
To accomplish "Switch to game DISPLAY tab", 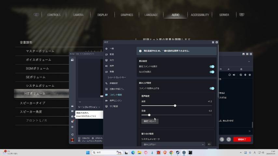I will 103,15.
